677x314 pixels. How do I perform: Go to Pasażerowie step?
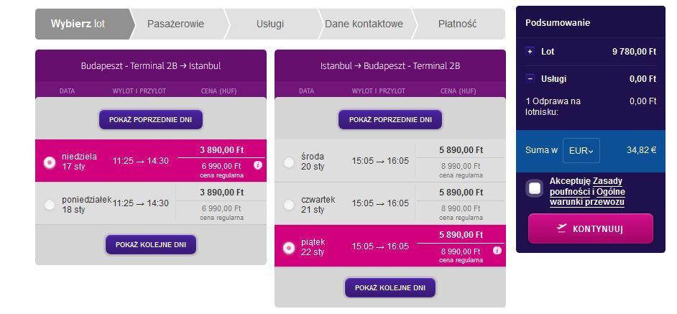click(x=176, y=24)
